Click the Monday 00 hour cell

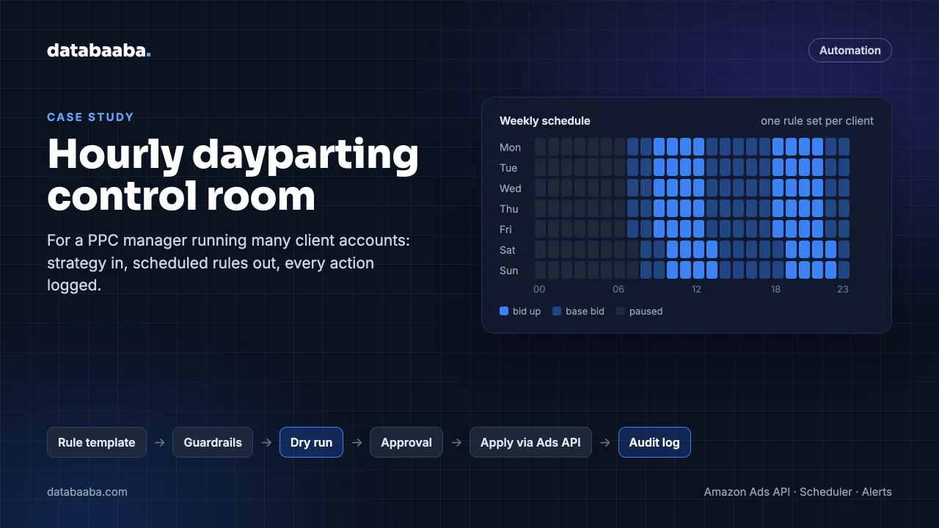point(540,147)
